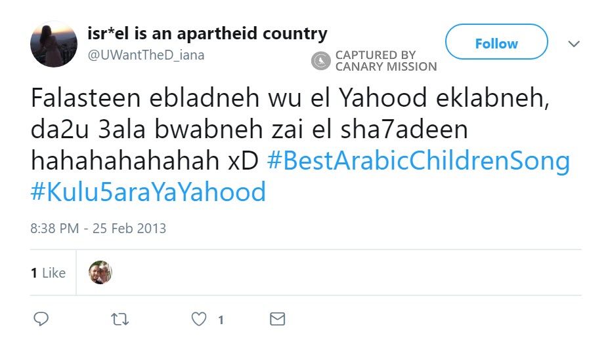
Task: Click the "hahahahahahah" text in the tweet
Action: (x=123, y=161)
